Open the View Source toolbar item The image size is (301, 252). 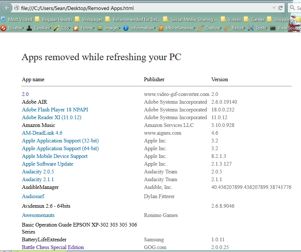tap(289, 28)
